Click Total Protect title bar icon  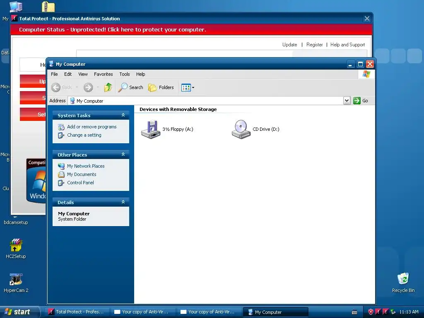[14, 18]
